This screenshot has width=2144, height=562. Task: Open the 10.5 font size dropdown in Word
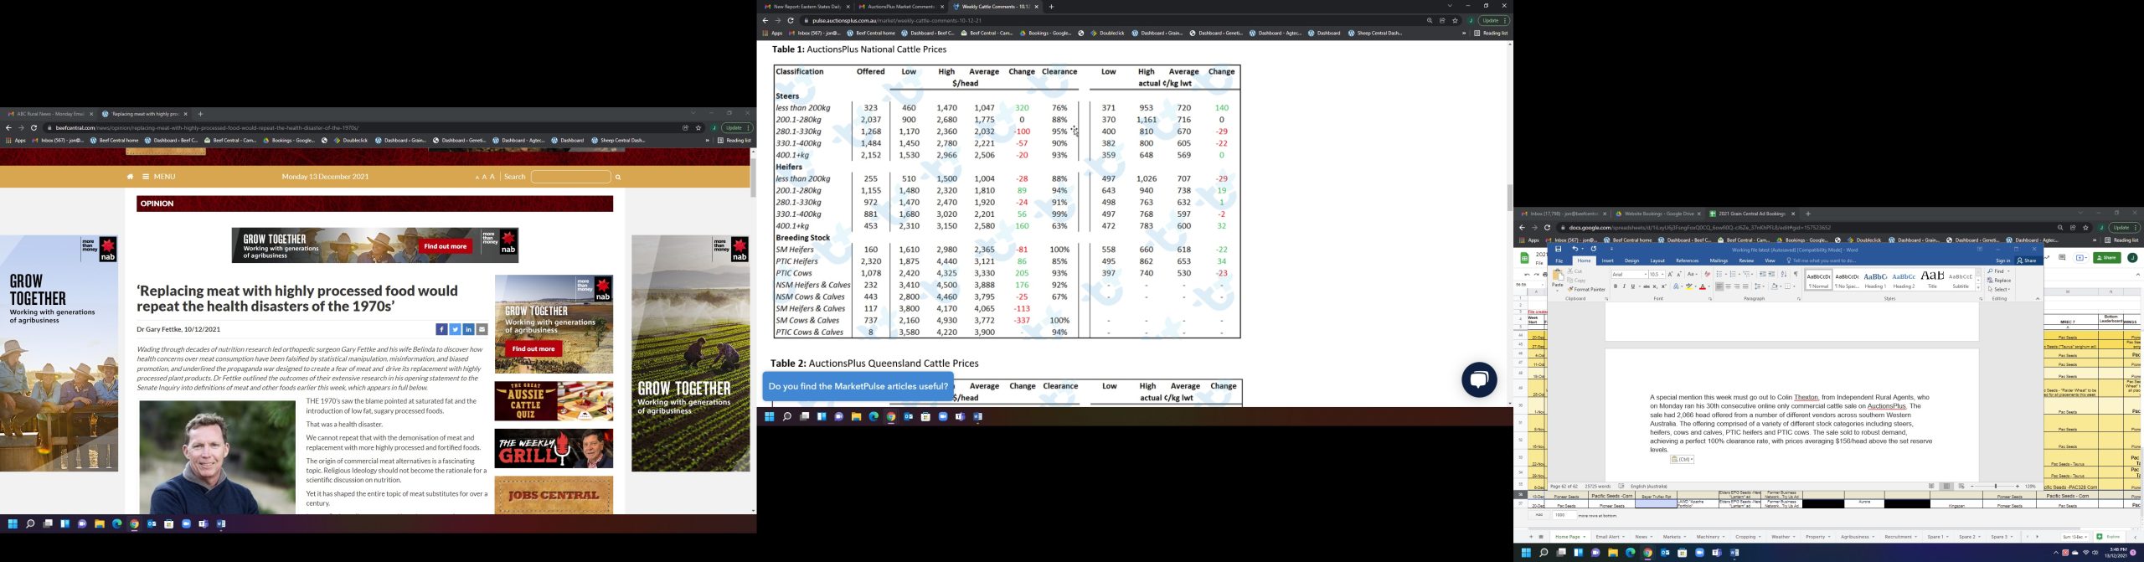pyautogui.click(x=1662, y=274)
